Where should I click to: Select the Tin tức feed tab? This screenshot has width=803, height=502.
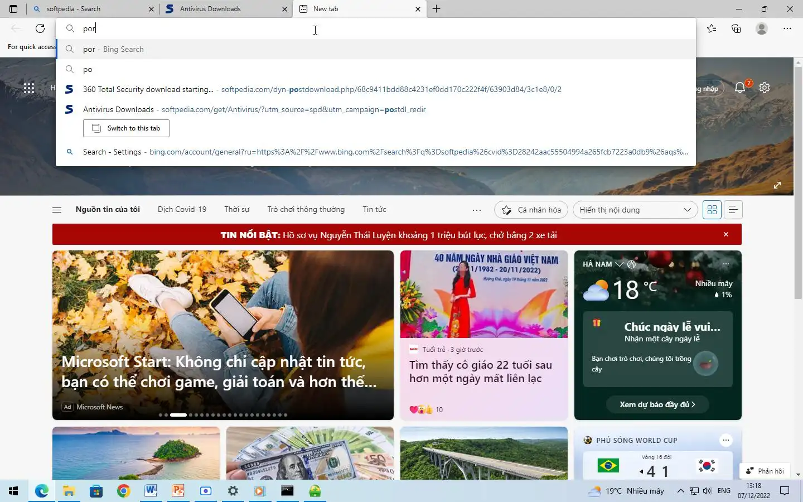point(374,210)
